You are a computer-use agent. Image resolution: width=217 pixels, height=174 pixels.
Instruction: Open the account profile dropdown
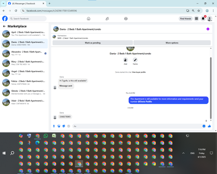point(210,19)
